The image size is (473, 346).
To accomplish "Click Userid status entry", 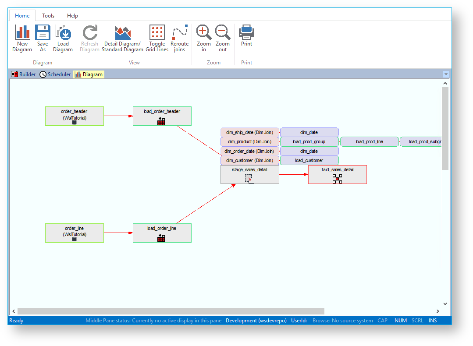I will coord(299,321).
